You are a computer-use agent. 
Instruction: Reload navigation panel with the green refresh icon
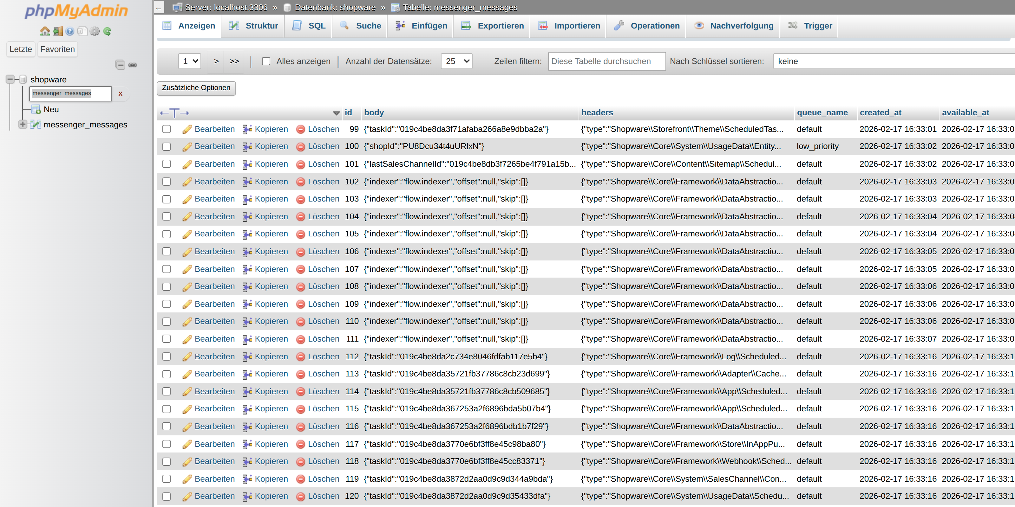[x=107, y=31]
